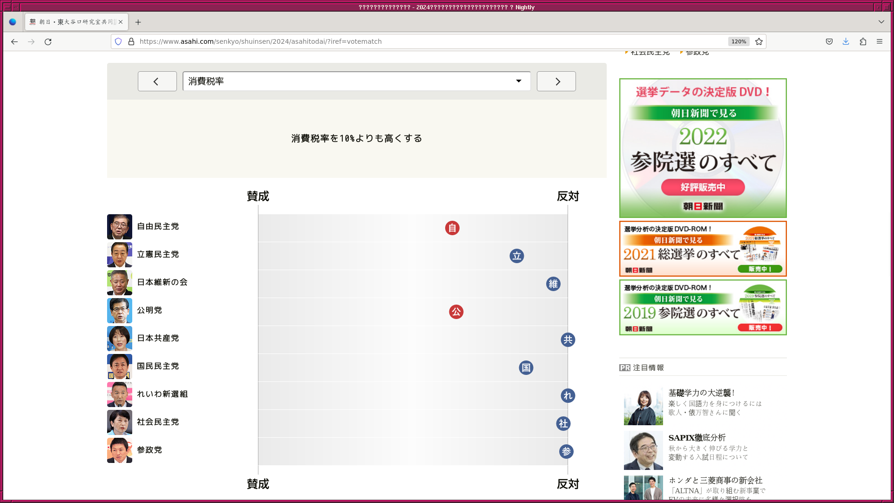Screen dimensions: 894x503
Task: Go to next question with right chevron
Action: tap(556, 81)
